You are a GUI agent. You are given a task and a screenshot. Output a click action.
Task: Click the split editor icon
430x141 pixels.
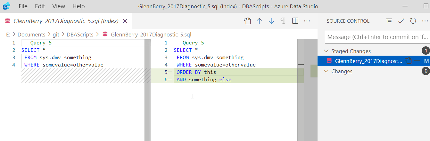pyautogui.click(x=295, y=21)
